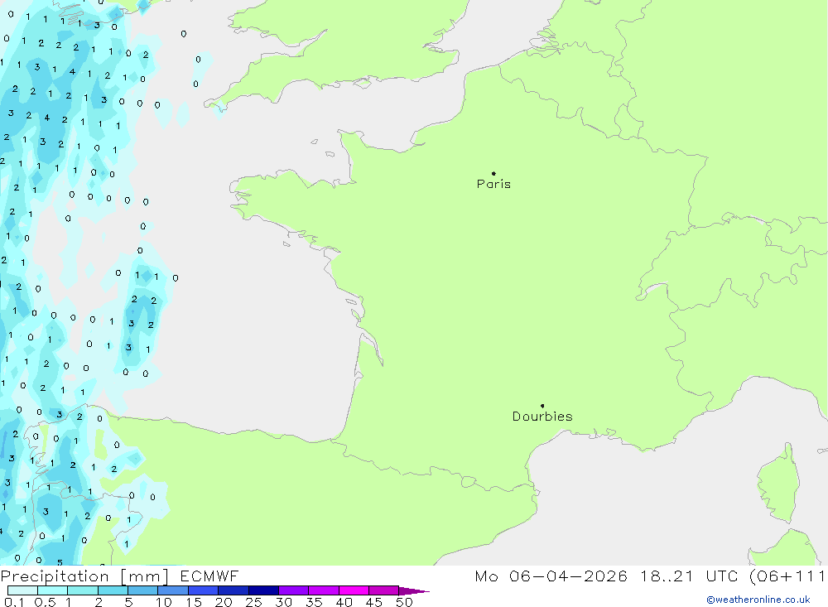The height and width of the screenshot is (607, 828).
Task: Click the Dourbies city label
Action: [x=542, y=417]
